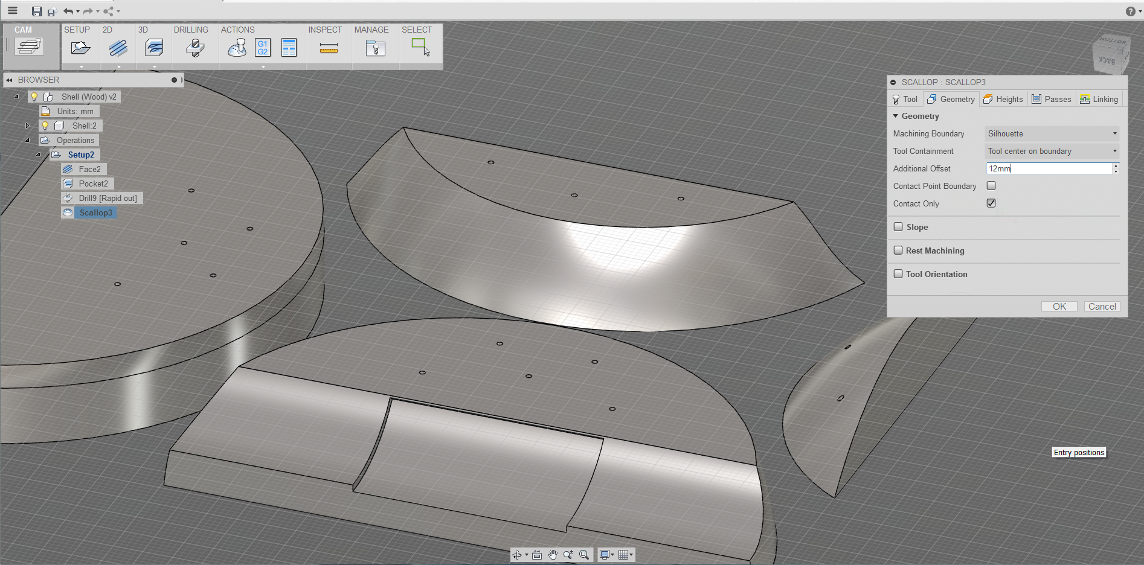The image size is (1144, 565).
Task: Click the Share icon
Action: pos(108,11)
